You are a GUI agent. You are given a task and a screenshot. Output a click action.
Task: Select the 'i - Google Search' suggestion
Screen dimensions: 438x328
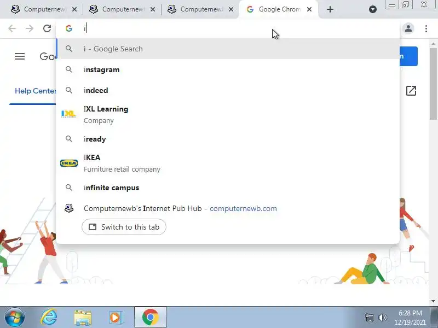[x=228, y=49]
